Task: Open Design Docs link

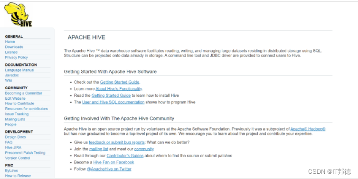Action: point(15,137)
